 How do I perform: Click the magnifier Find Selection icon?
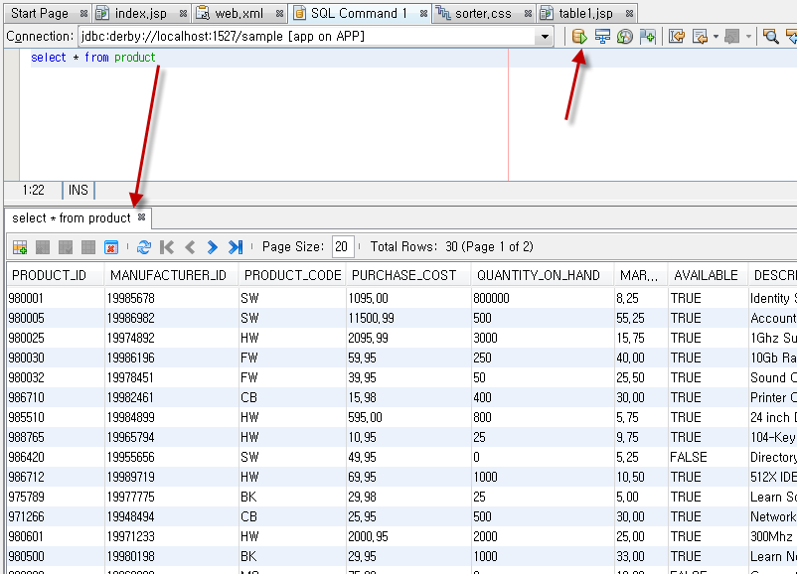(771, 37)
